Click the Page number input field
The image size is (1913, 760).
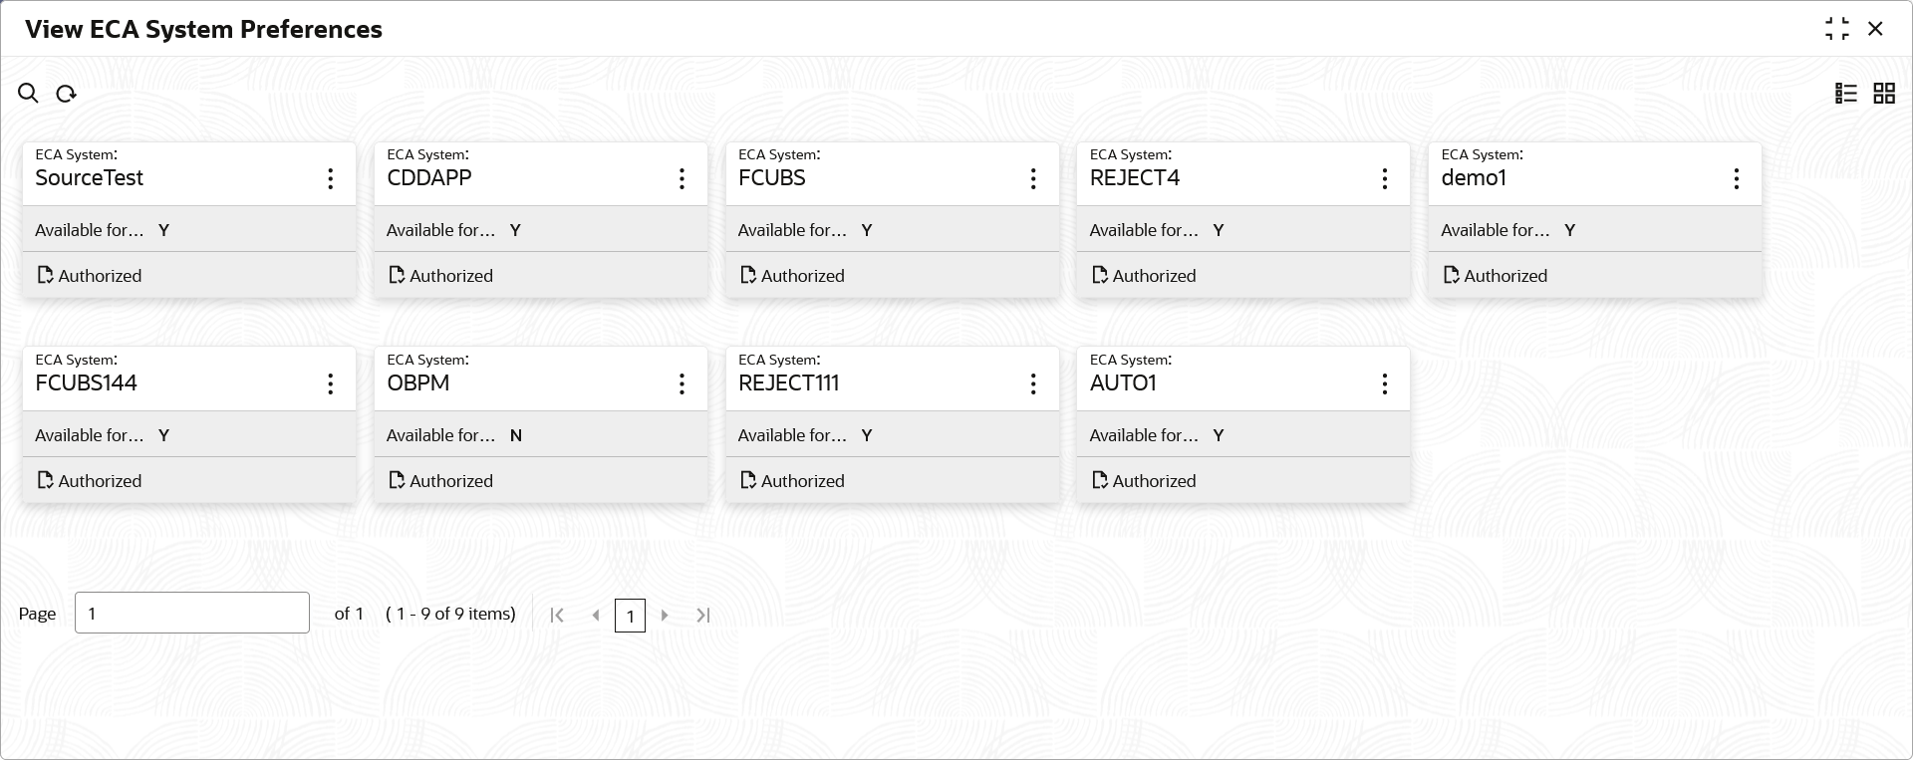pos(191,614)
